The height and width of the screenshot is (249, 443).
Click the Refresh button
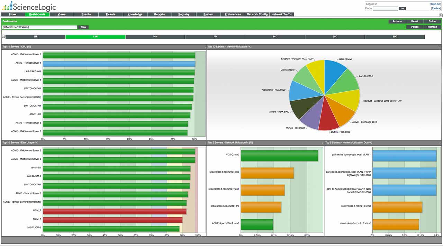(432, 27)
